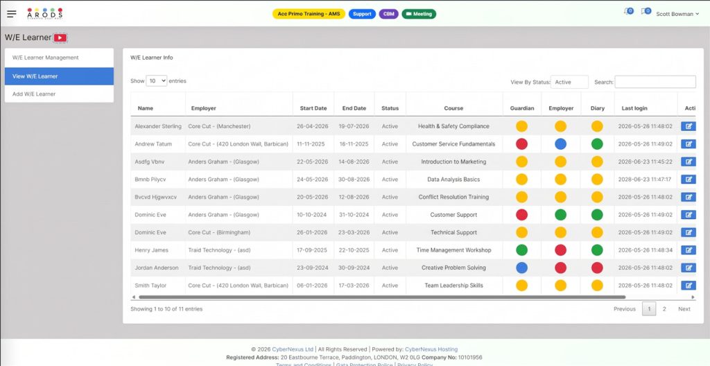710x366 pixels.
Task: Click the purple CBM pill button
Action: (388, 14)
